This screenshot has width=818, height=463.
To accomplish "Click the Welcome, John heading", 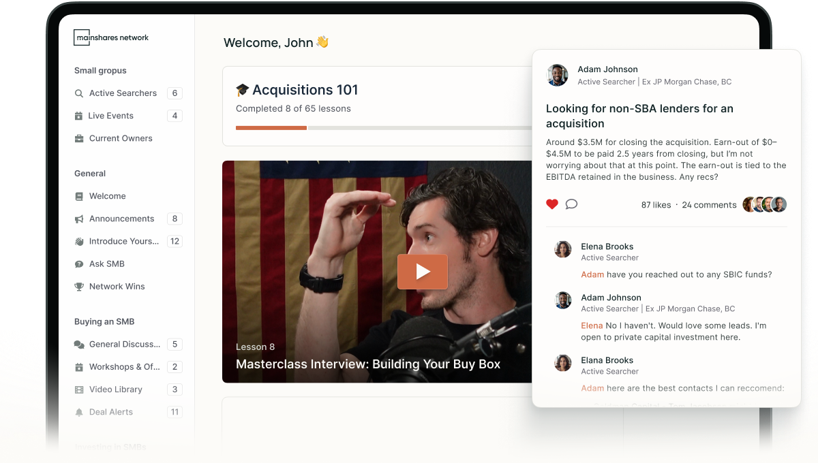I will coord(276,42).
